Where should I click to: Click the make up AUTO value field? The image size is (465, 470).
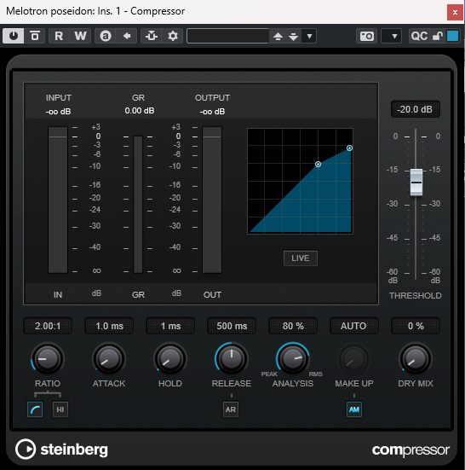click(x=354, y=326)
